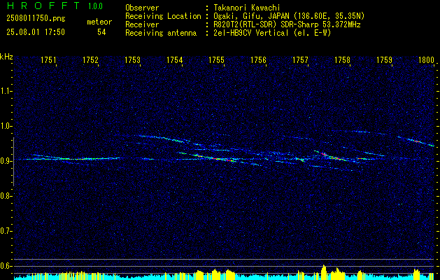The width and height of the screenshot is (440, 280).
Task: Click the 1753 time axis marker
Action: pos(132,60)
